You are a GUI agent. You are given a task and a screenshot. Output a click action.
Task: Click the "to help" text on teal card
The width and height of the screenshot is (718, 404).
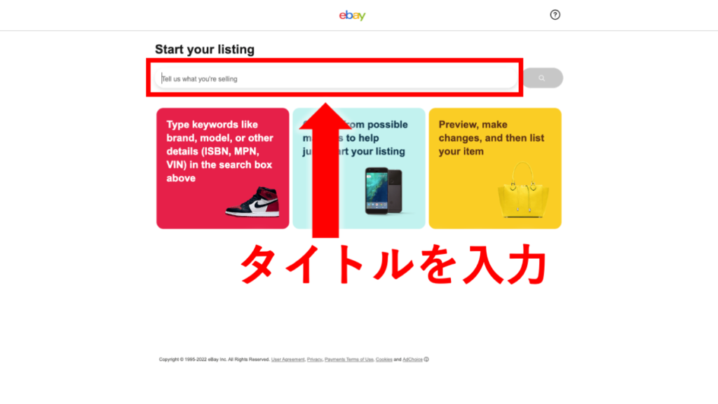pos(363,138)
